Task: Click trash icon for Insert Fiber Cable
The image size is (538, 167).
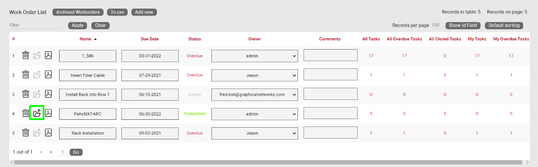Action: tap(25, 75)
